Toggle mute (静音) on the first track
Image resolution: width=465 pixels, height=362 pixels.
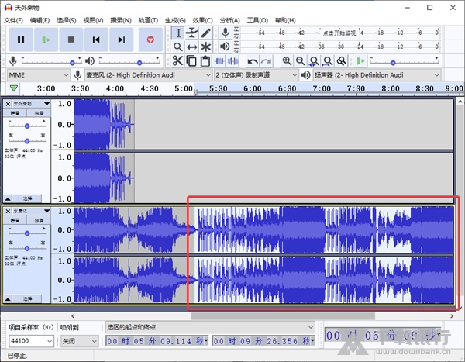(x=16, y=114)
